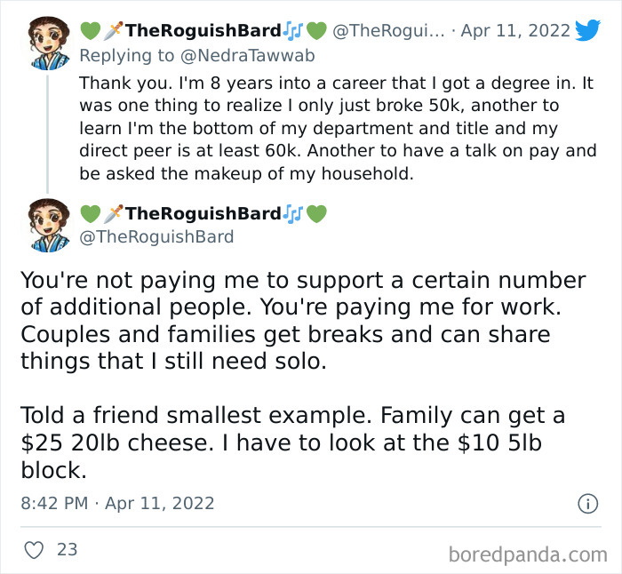Click the top tweet text about 50k salary
Screen dimensions: 622x574
[338, 128]
